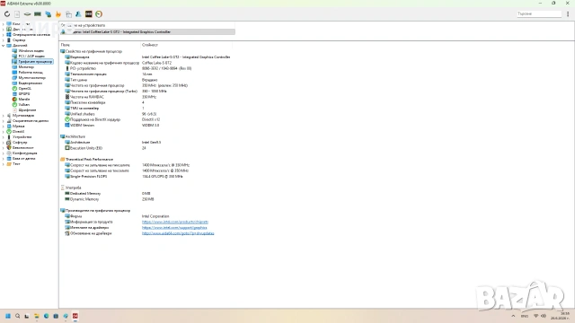Click into the search field at top right
The image size is (575, 323).
point(539,14)
